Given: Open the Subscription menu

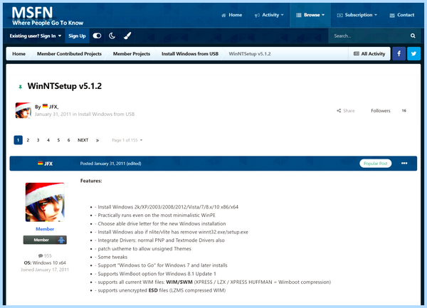Looking at the screenshot, I should coord(357,15).
